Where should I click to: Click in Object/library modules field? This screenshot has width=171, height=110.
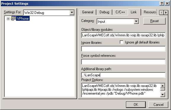tap(123, 35)
